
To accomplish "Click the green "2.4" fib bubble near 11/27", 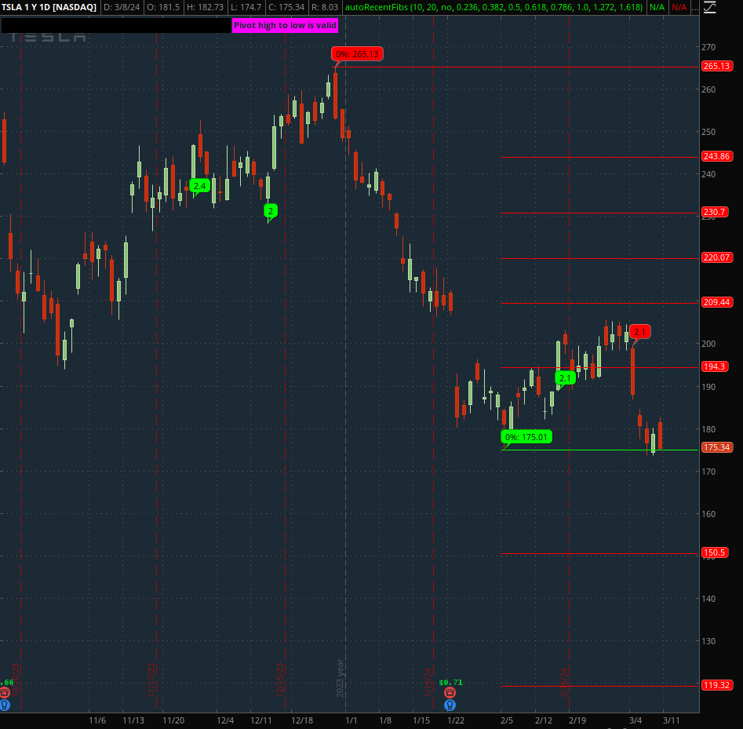I will click(198, 186).
